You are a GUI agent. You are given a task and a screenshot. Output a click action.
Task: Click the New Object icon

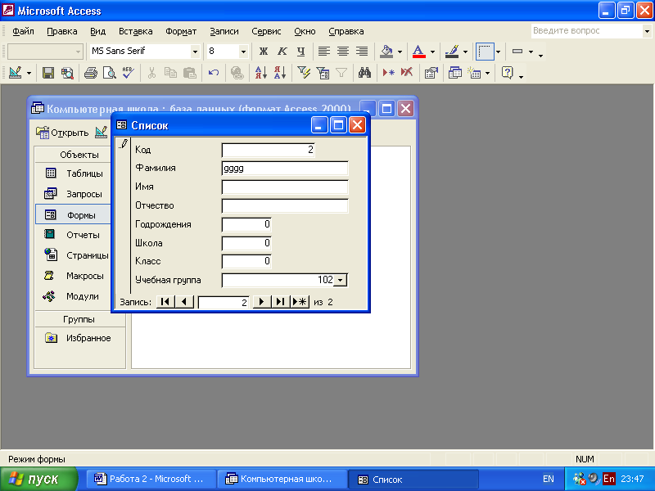click(x=474, y=73)
